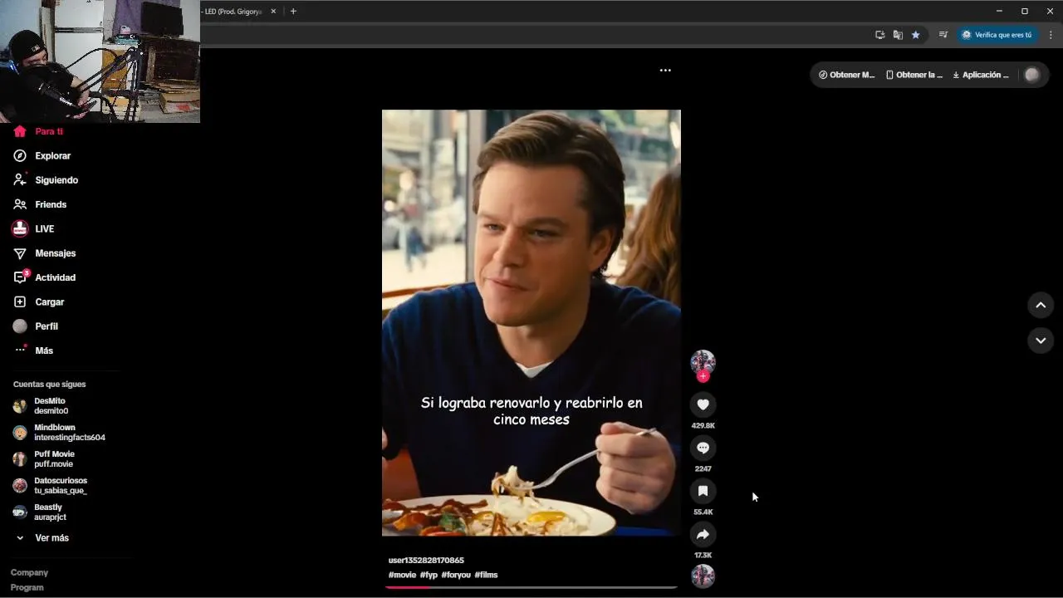Open the Friends section
Viewport: 1063px width, 598px height.
point(40,204)
